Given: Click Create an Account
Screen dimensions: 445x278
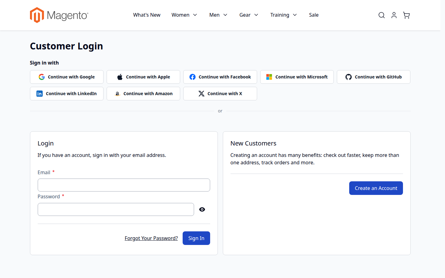Looking at the screenshot, I should (x=376, y=188).
